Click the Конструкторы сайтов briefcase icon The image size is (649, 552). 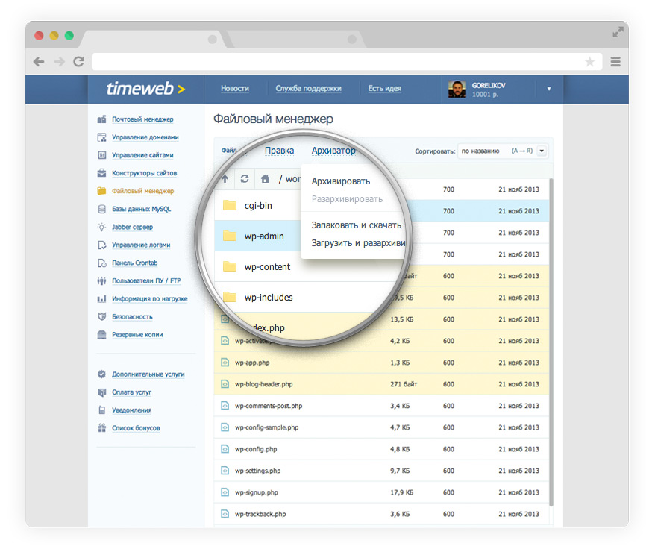click(101, 173)
